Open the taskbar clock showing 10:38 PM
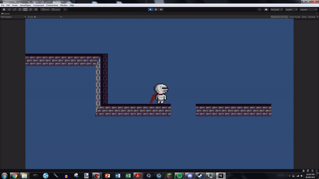 point(310,176)
